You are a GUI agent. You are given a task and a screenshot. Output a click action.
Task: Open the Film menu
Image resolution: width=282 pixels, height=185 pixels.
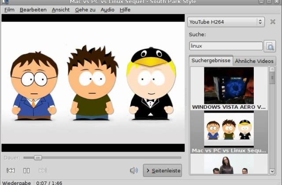(x=9, y=10)
